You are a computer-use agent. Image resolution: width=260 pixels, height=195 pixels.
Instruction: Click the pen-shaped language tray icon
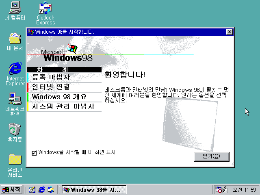(x=225, y=190)
